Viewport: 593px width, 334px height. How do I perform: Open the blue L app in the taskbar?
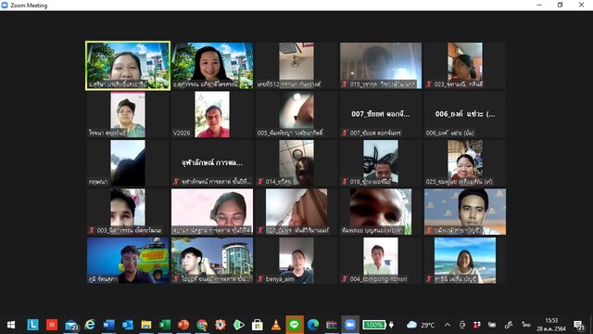[32, 325]
